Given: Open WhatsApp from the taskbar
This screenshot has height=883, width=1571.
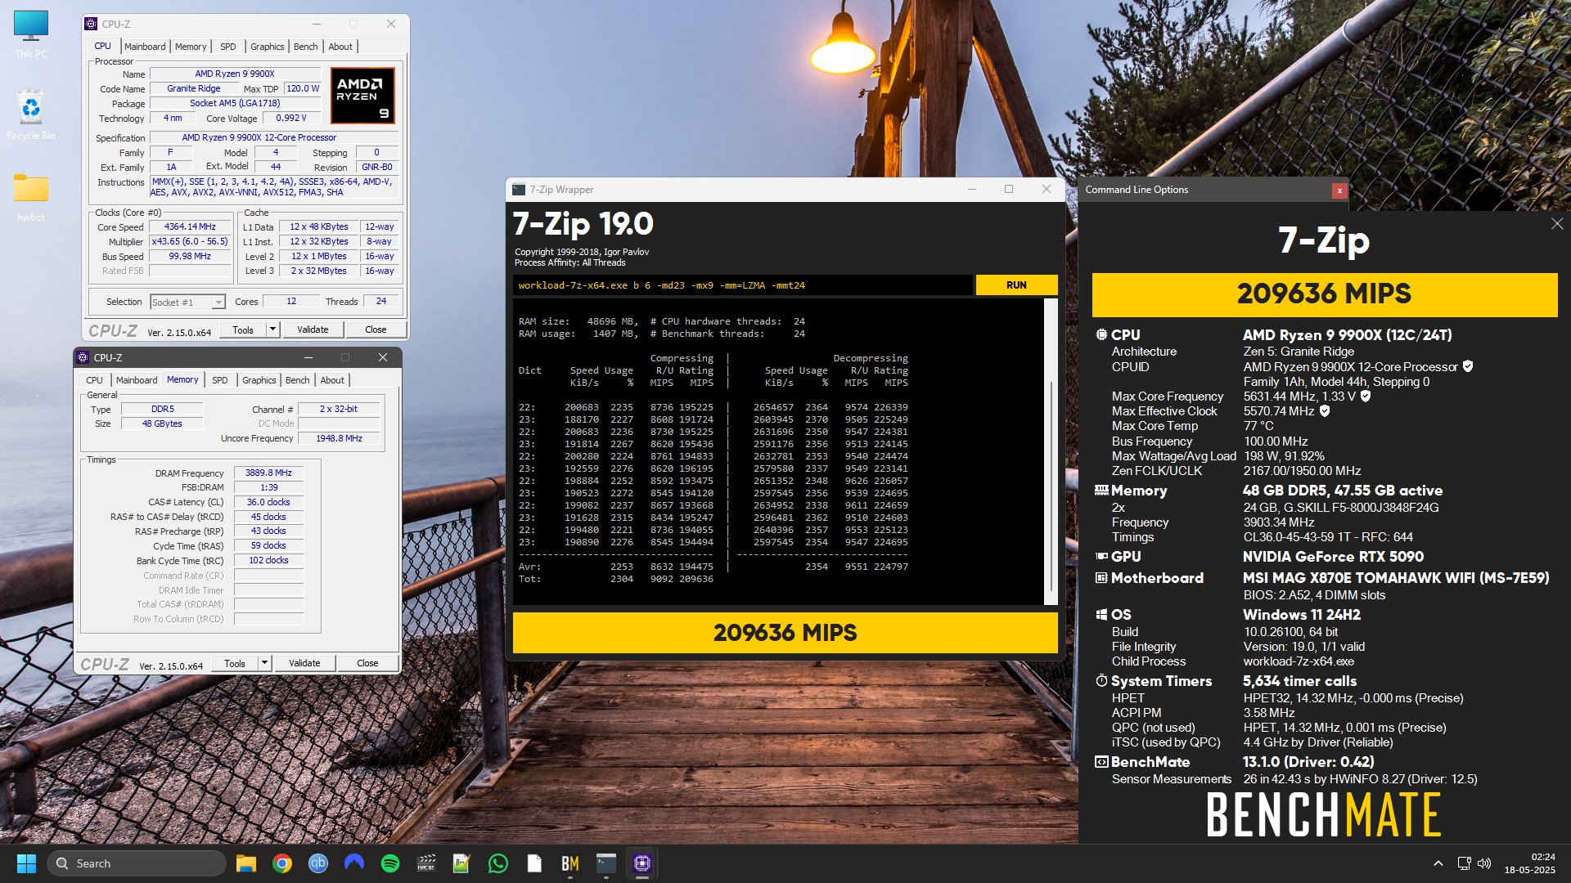Looking at the screenshot, I should (498, 863).
